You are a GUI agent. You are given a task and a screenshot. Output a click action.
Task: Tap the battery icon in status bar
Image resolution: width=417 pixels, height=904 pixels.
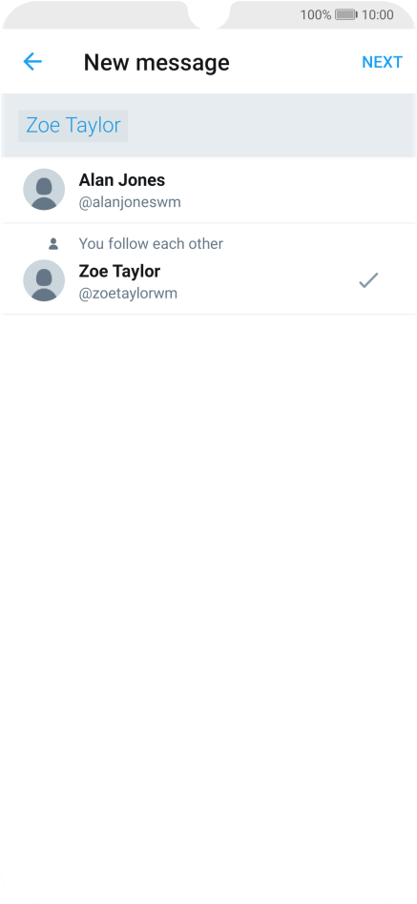(x=346, y=14)
